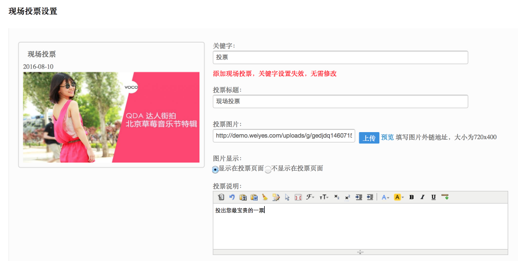Open the highlight background color dropdown
The image size is (518, 261).
point(399,197)
